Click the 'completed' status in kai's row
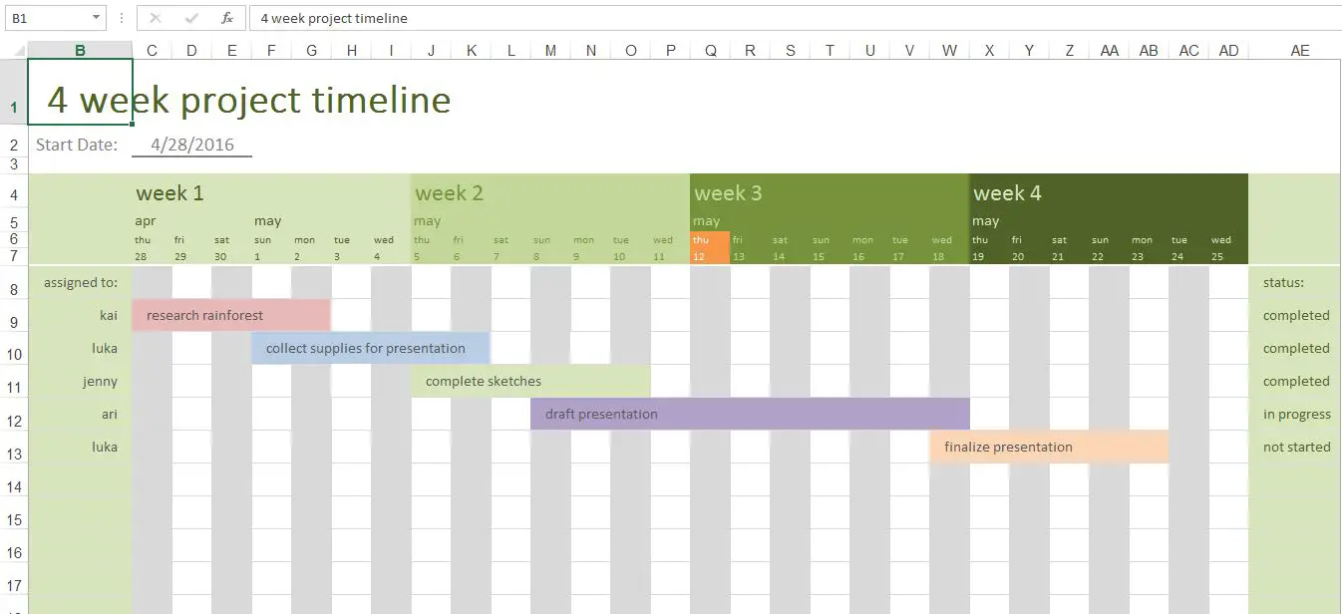This screenshot has height=614, width=1342. (1296, 315)
